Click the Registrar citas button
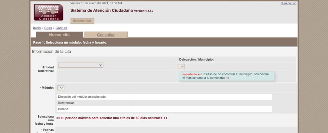Viewport: 328px width, 133px height. (82, 21)
